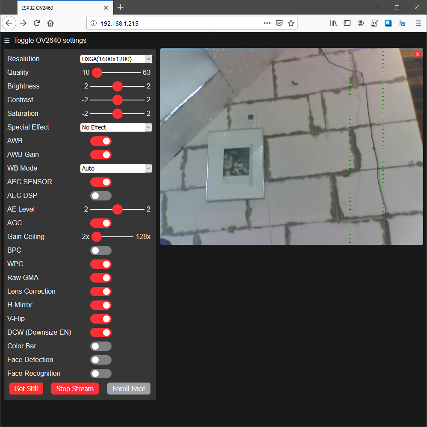The height and width of the screenshot is (427, 427).
Task: Adjust the Gain Ceiling slider
Action: point(112,237)
